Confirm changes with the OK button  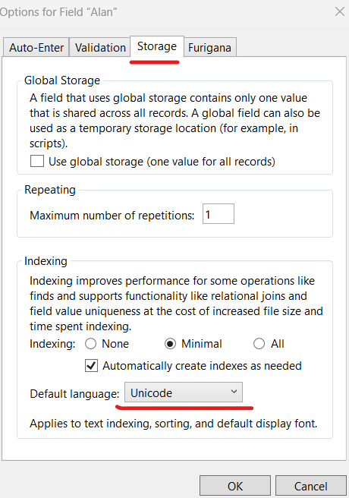point(235,487)
